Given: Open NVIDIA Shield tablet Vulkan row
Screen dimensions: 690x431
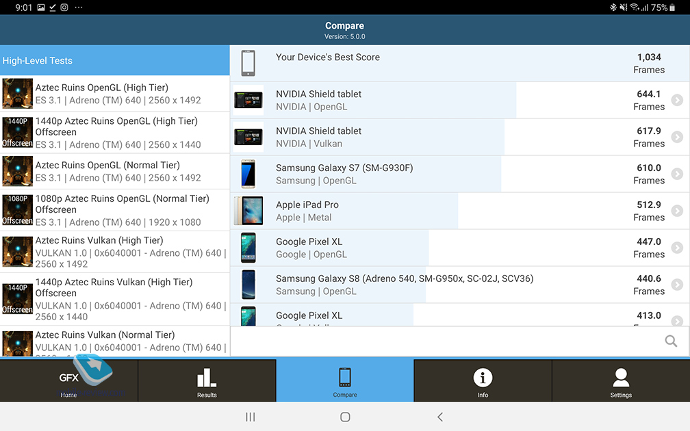Looking at the screenshot, I should tap(460, 138).
